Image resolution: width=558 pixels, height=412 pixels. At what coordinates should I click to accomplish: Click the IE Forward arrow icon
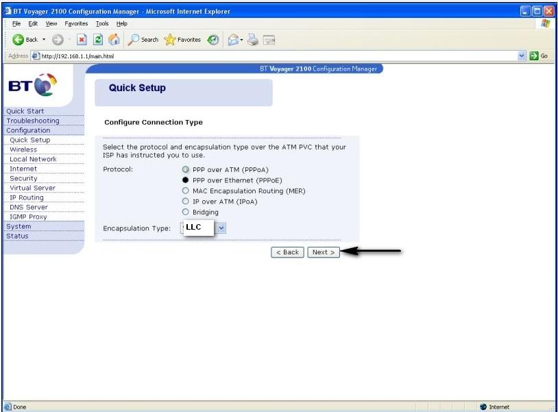(58, 40)
